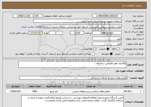Image resolution: width=151 pixels, height=107 pixels.
Task: Click the گروه خدمت field
Action: pyautogui.click(x=73, y=78)
